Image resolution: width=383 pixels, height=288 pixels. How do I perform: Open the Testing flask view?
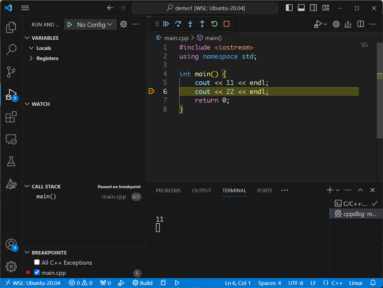11,161
